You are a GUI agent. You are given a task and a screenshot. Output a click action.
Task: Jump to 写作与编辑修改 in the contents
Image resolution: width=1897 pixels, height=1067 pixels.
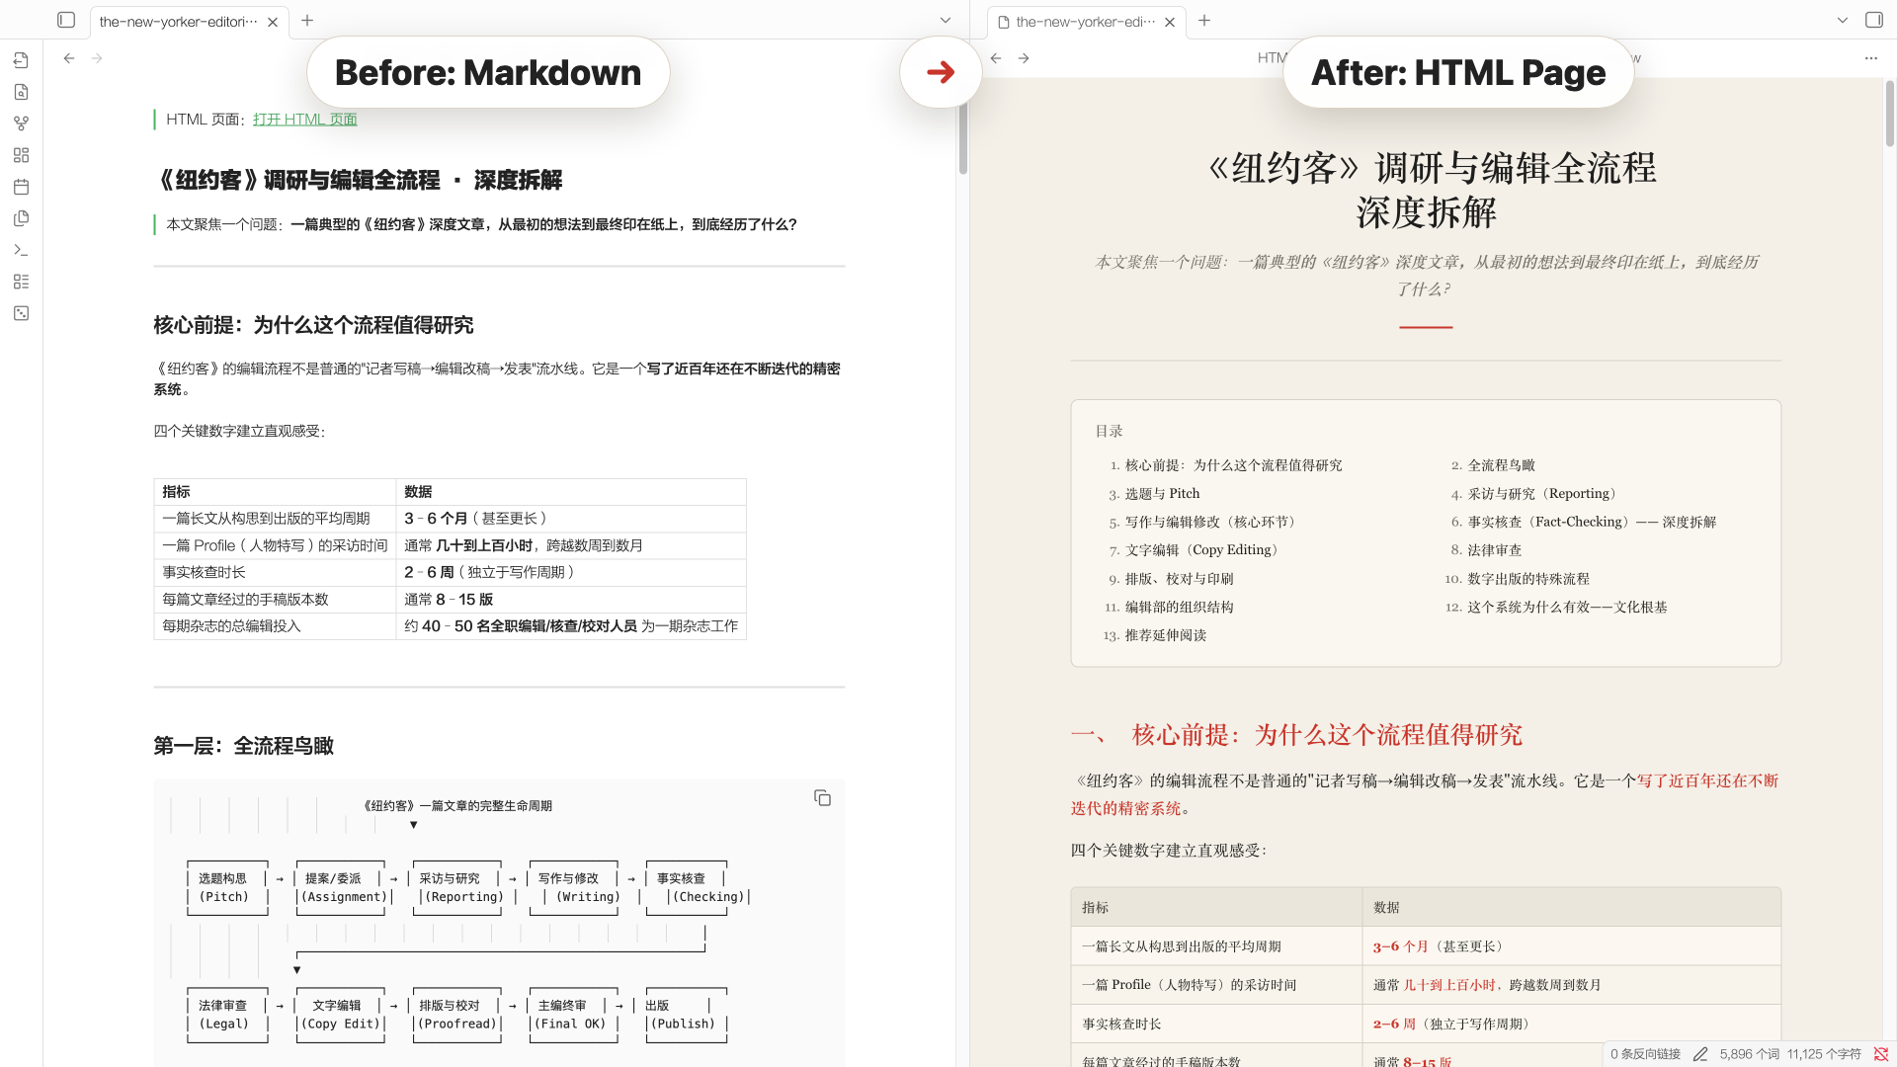point(1213,523)
